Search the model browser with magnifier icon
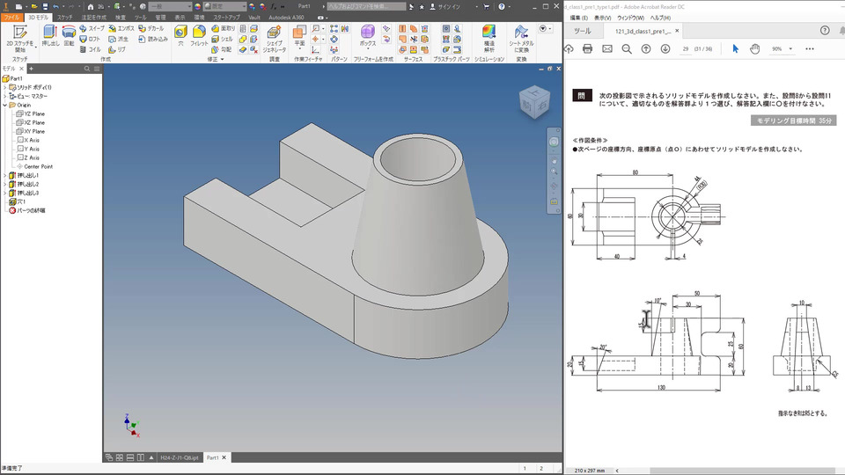The image size is (845, 475). click(87, 69)
